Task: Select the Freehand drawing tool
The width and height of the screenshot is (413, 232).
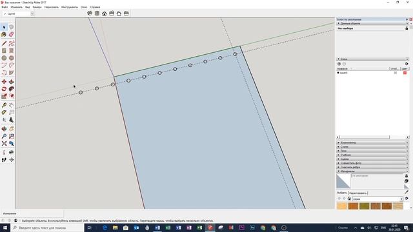Action: 12,43
